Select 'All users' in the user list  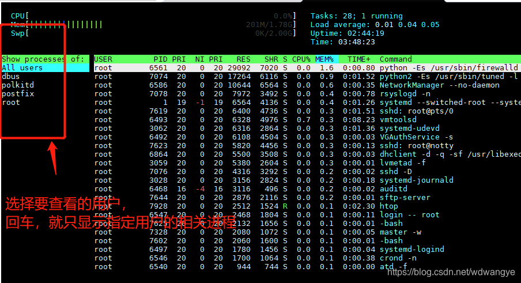pos(45,68)
